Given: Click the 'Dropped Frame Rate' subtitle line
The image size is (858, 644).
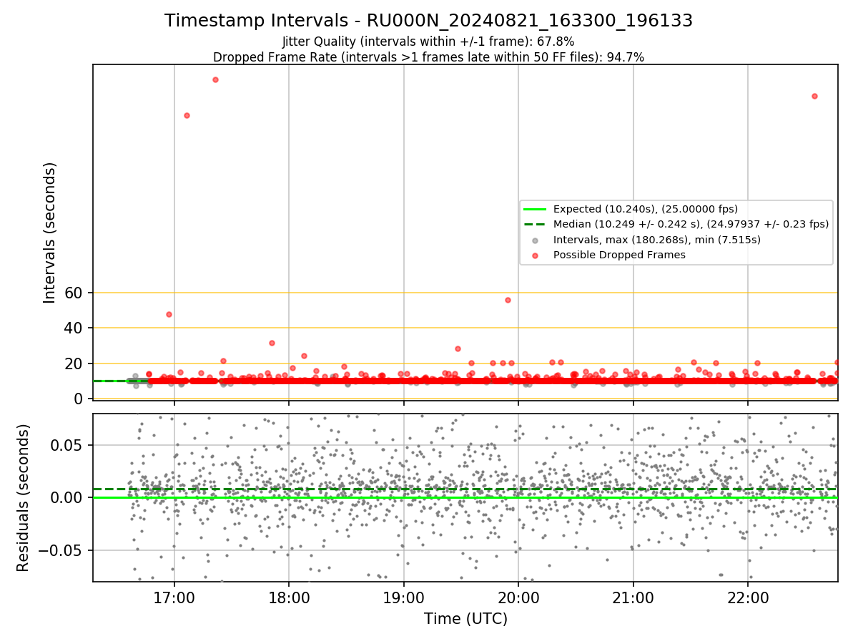Looking at the screenshot, I should point(428,57).
